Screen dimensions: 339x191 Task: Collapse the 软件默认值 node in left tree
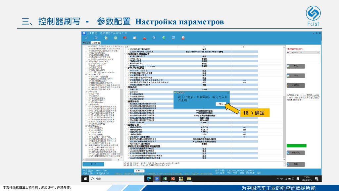pyautogui.click(x=86, y=126)
